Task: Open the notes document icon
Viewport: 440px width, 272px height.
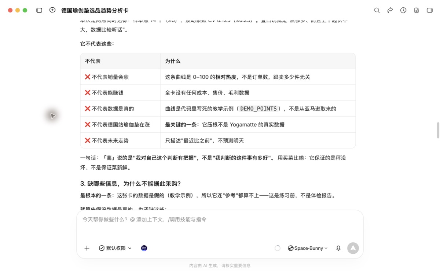Action: coord(417,10)
